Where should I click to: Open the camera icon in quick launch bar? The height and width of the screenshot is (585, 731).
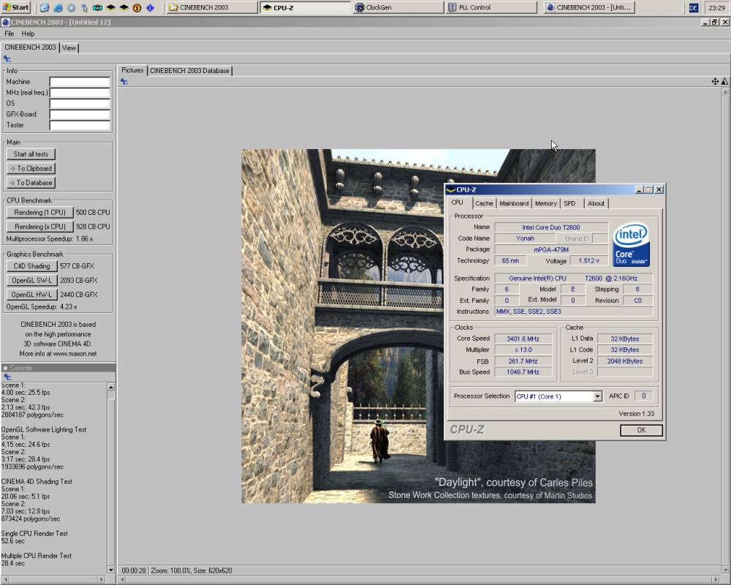pyautogui.click(x=97, y=8)
